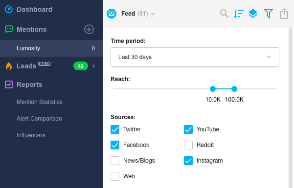Image resolution: width=294 pixels, height=188 pixels.
Task: Click the sort order icon
Action: [x=239, y=14]
